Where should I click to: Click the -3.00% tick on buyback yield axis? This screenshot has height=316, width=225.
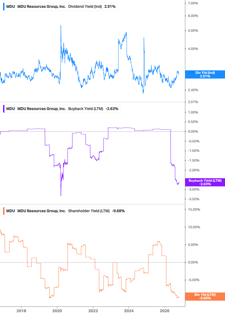(x=194, y=189)
